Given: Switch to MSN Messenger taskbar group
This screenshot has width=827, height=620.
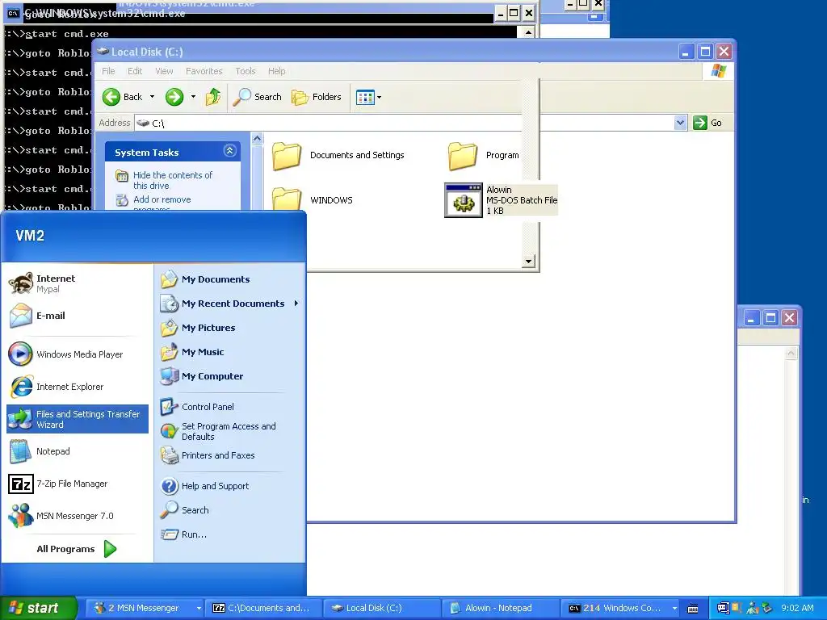Looking at the screenshot, I should point(144,608).
